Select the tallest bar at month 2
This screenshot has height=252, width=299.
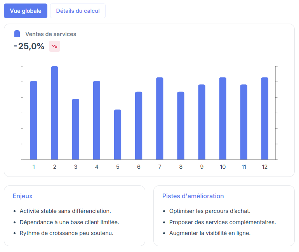(54, 113)
